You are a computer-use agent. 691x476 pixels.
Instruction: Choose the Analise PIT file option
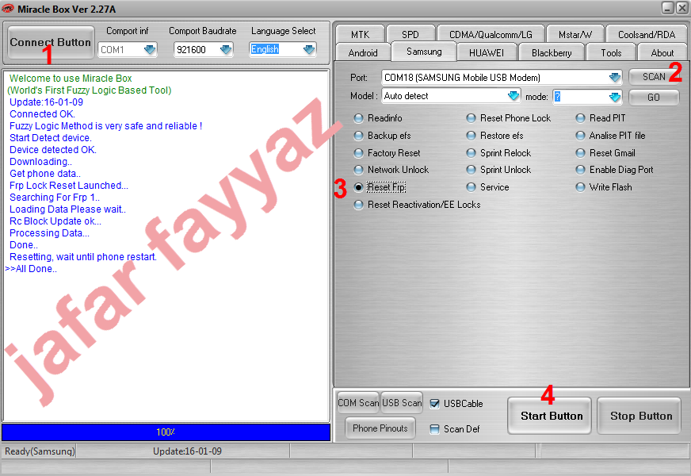click(610, 136)
